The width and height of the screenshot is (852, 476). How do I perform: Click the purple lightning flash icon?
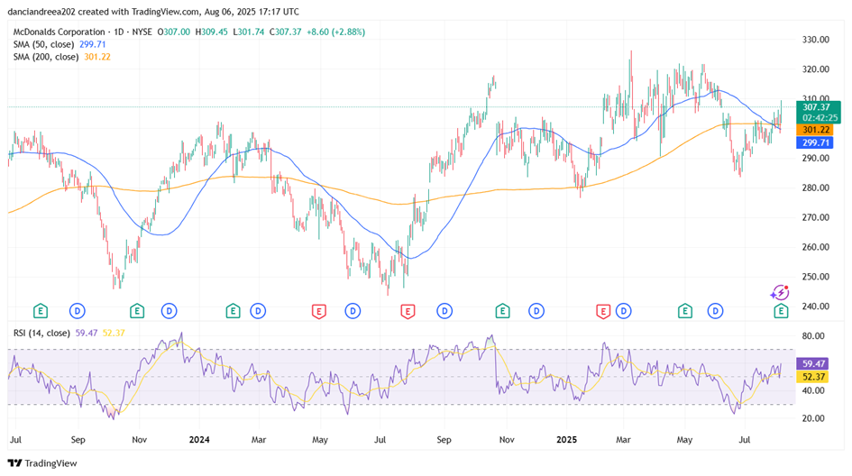tap(779, 292)
